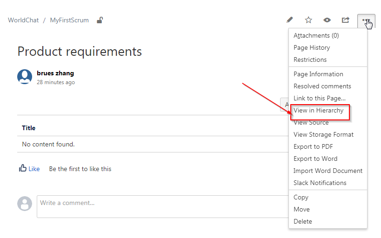Click the Write a comment field

click(x=163, y=206)
